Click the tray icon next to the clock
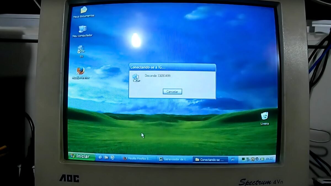Screen dimensions: 331x186 [262, 159]
